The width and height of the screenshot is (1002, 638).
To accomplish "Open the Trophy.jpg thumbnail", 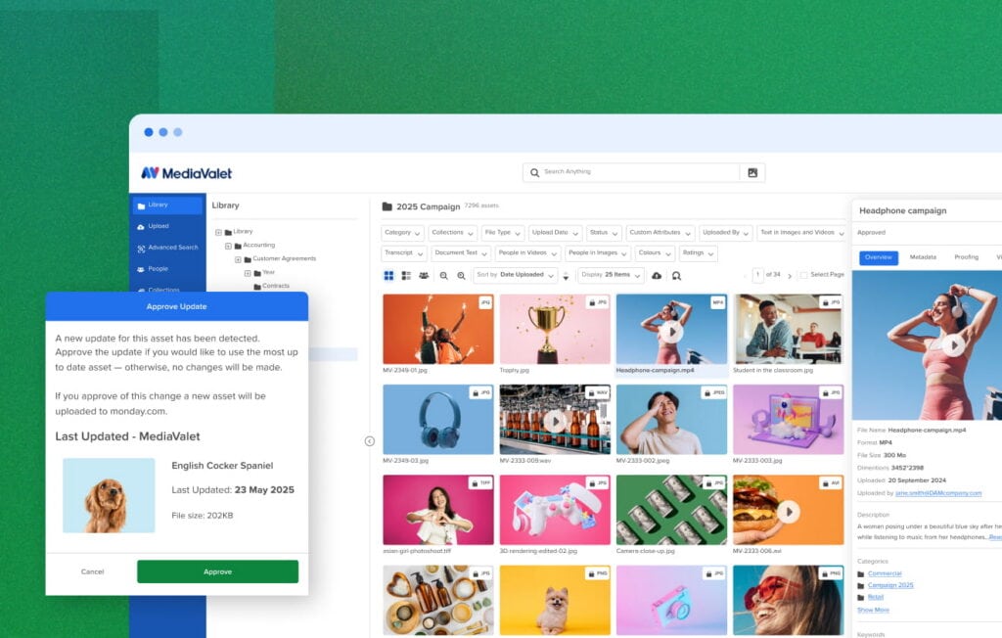I will pyautogui.click(x=555, y=329).
